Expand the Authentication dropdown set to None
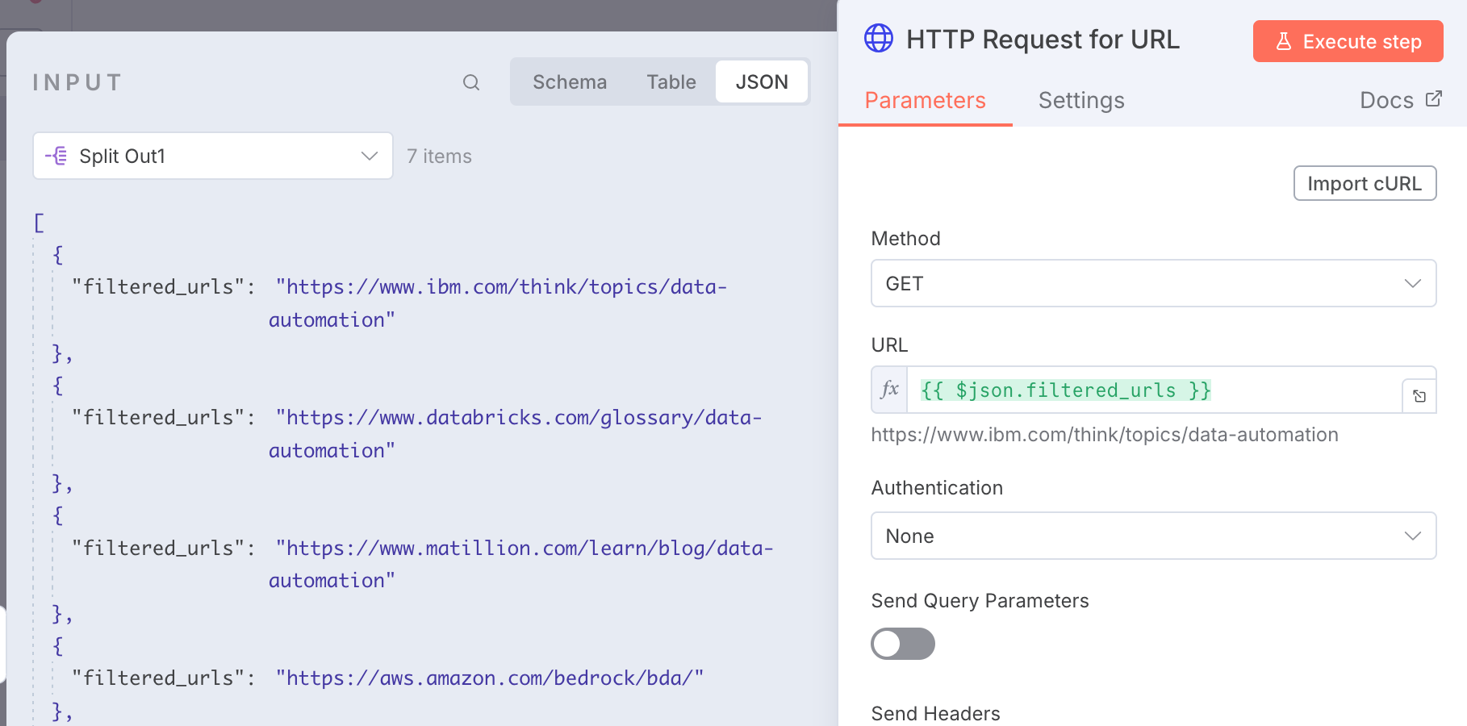This screenshot has width=1467, height=726. click(1153, 536)
